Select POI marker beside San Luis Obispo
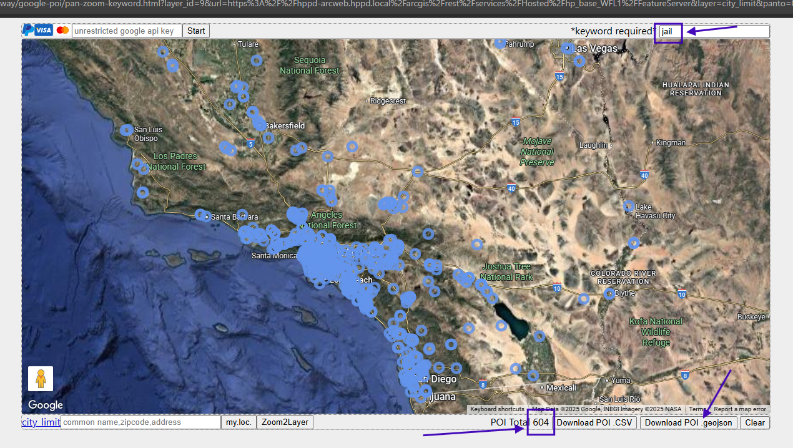The width and height of the screenshot is (793, 448). 127,130
